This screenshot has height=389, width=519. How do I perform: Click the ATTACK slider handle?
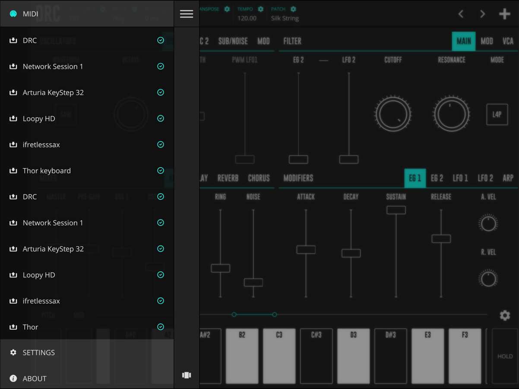306,250
